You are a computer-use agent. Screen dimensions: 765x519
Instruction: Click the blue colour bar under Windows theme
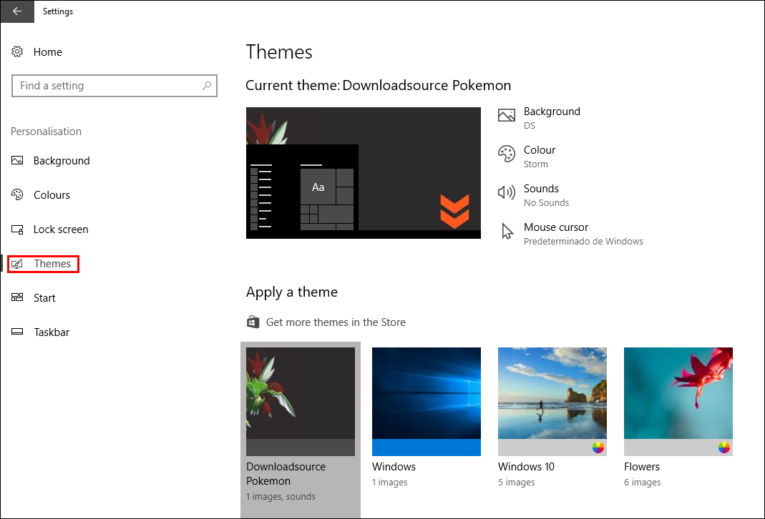(427, 448)
